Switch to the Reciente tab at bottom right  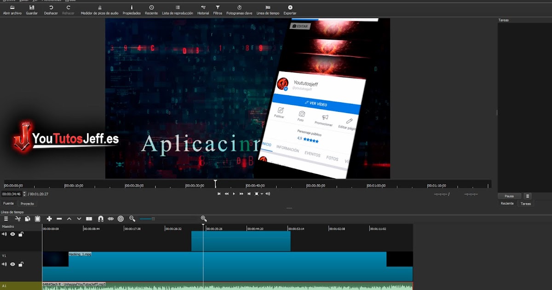coord(507,203)
